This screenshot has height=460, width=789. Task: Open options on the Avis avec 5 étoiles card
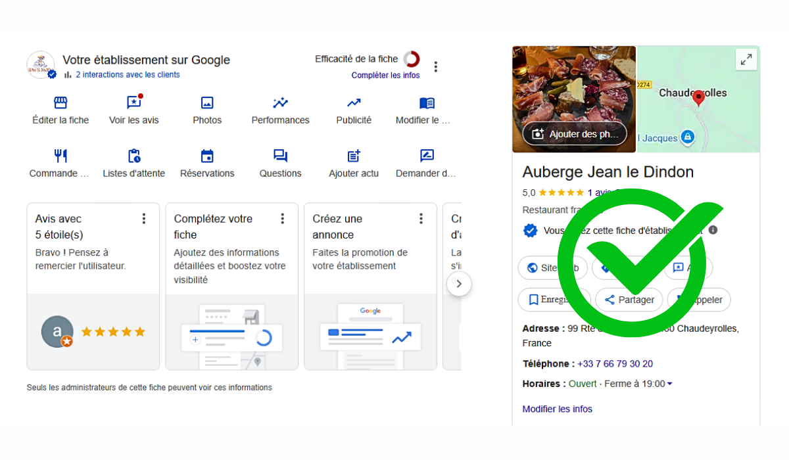click(144, 219)
